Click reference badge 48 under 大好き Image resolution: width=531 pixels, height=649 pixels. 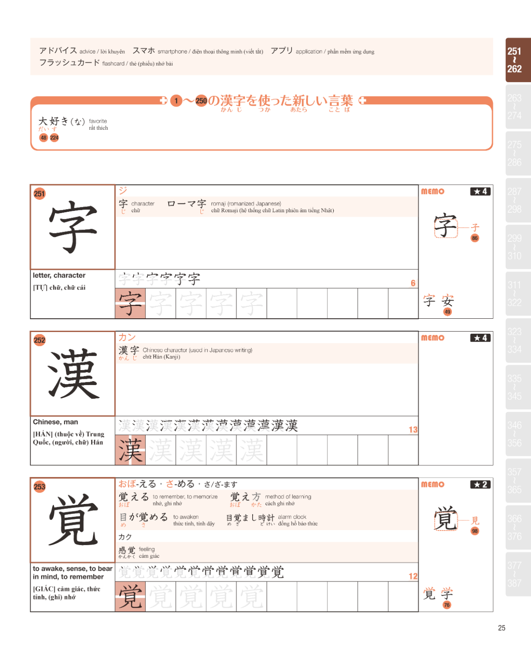(43, 137)
